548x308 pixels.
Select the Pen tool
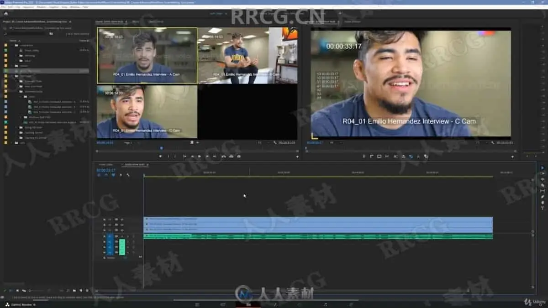tap(543, 197)
